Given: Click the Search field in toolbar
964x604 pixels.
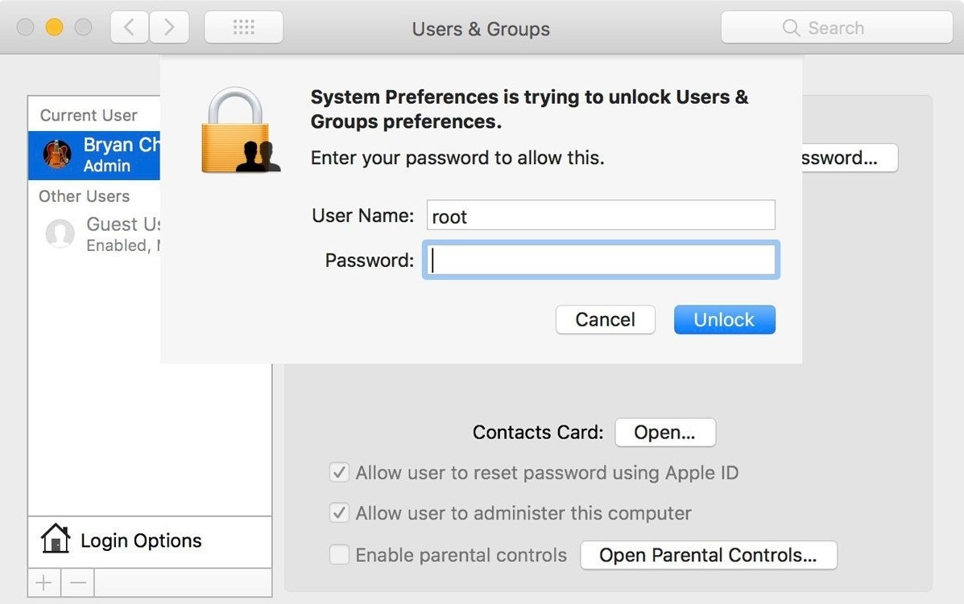Looking at the screenshot, I should point(837,27).
